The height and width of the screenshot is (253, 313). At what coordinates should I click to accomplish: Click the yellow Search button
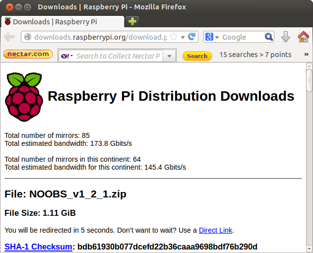(x=197, y=56)
